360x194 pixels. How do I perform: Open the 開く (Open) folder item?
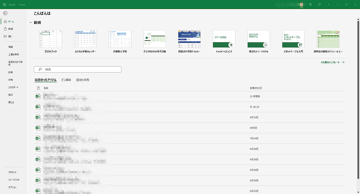[x=10, y=36]
